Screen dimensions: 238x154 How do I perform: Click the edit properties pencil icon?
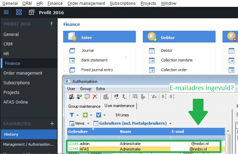pos(87,97)
